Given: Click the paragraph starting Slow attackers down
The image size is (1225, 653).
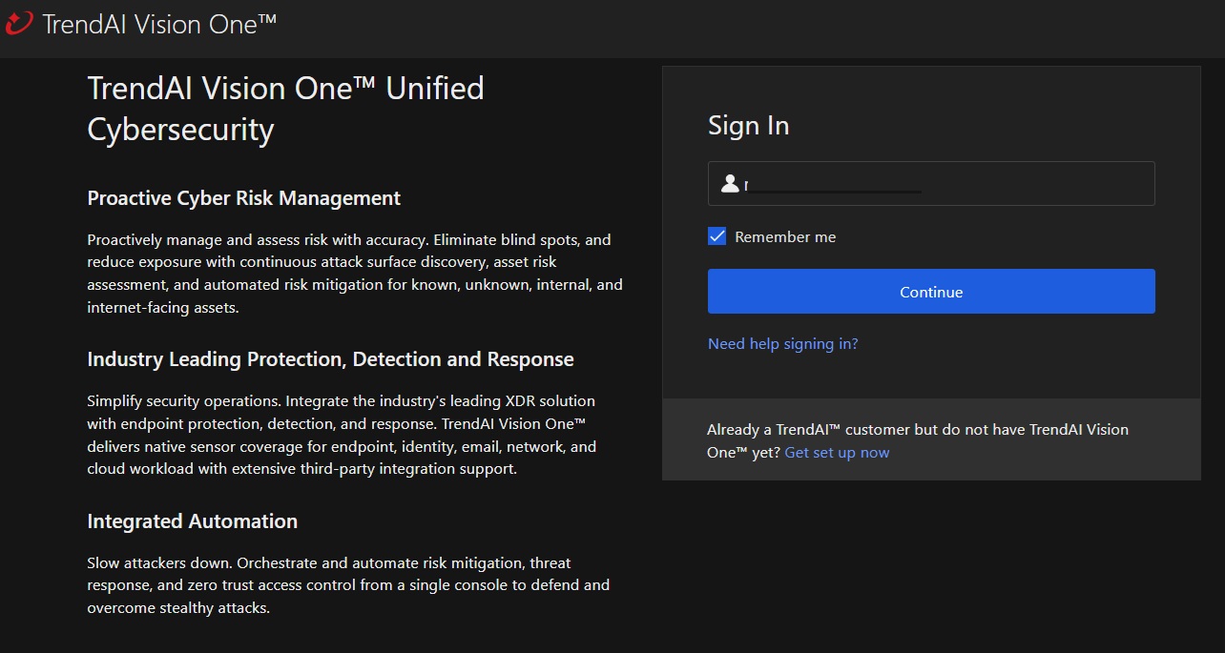Looking at the screenshot, I should [x=348, y=585].
